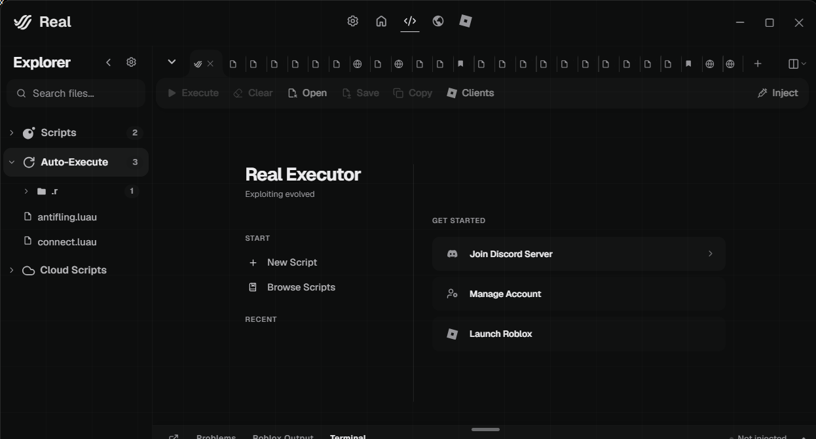Open the globe icon in top navigation
Image resolution: width=816 pixels, height=439 pixels.
pyautogui.click(x=438, y=21)
